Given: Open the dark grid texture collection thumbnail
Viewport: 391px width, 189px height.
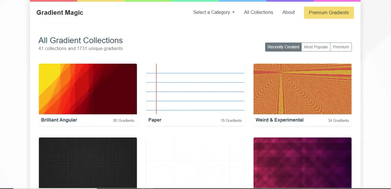Looking at the screenshot, I should [x=88, y=163].
